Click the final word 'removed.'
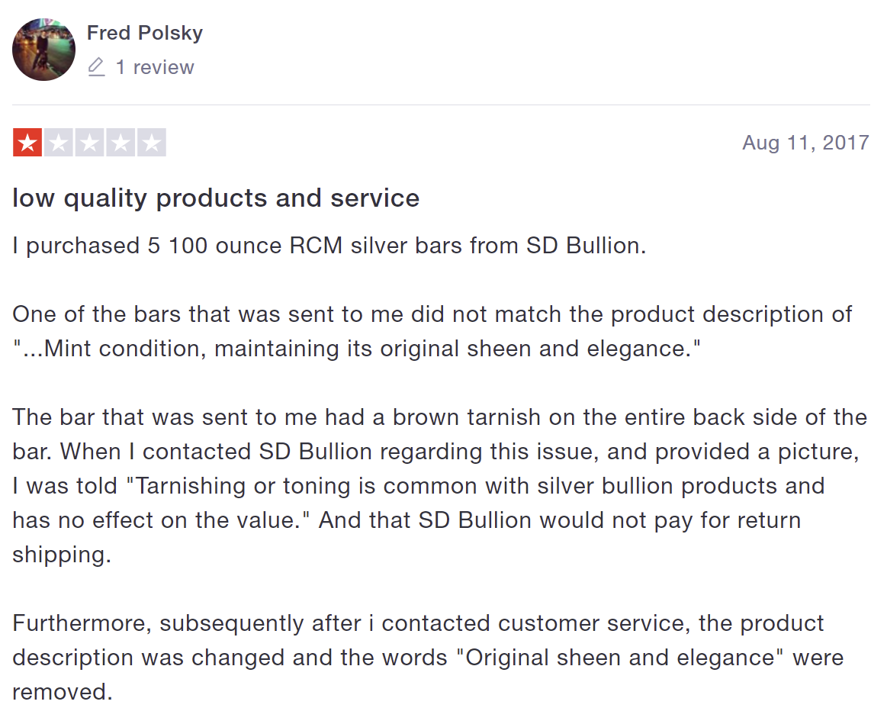The width and height of the screenshot is (887, 724). (x=63, y=692)
